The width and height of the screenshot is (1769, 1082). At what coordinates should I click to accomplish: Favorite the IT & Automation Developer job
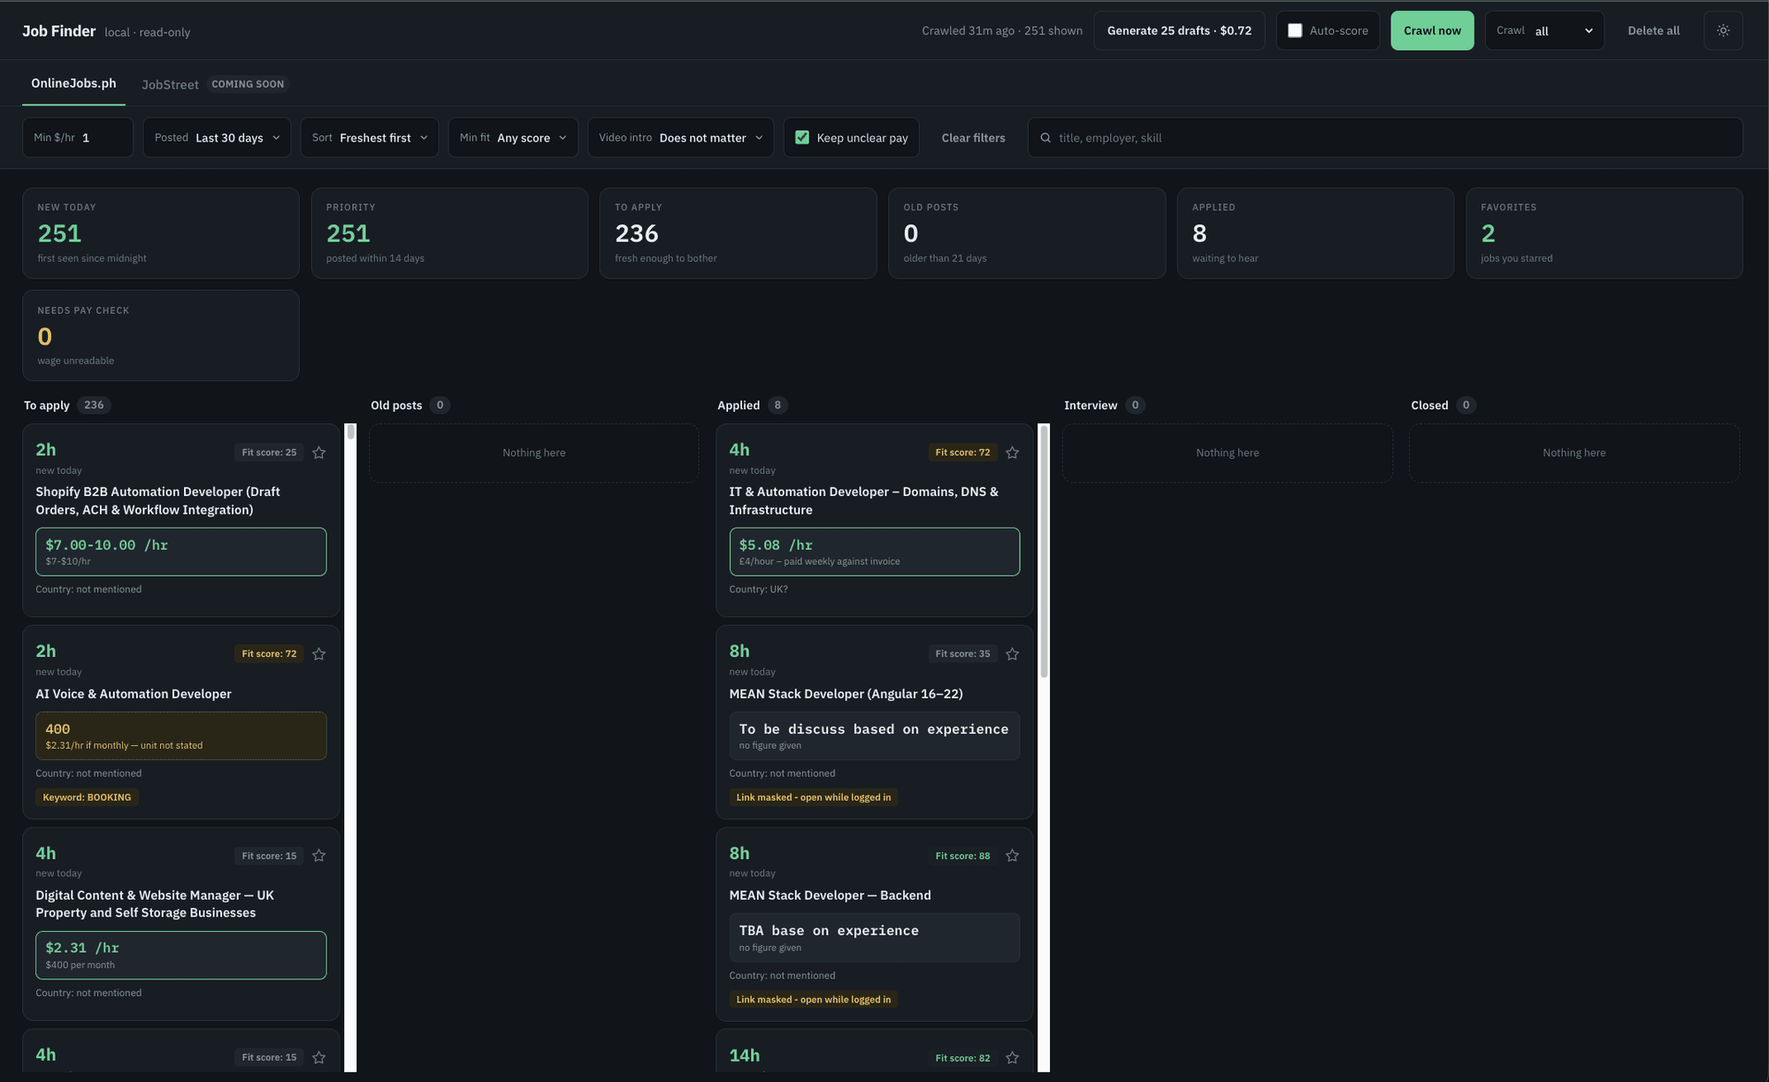(x=1013, y=453)
